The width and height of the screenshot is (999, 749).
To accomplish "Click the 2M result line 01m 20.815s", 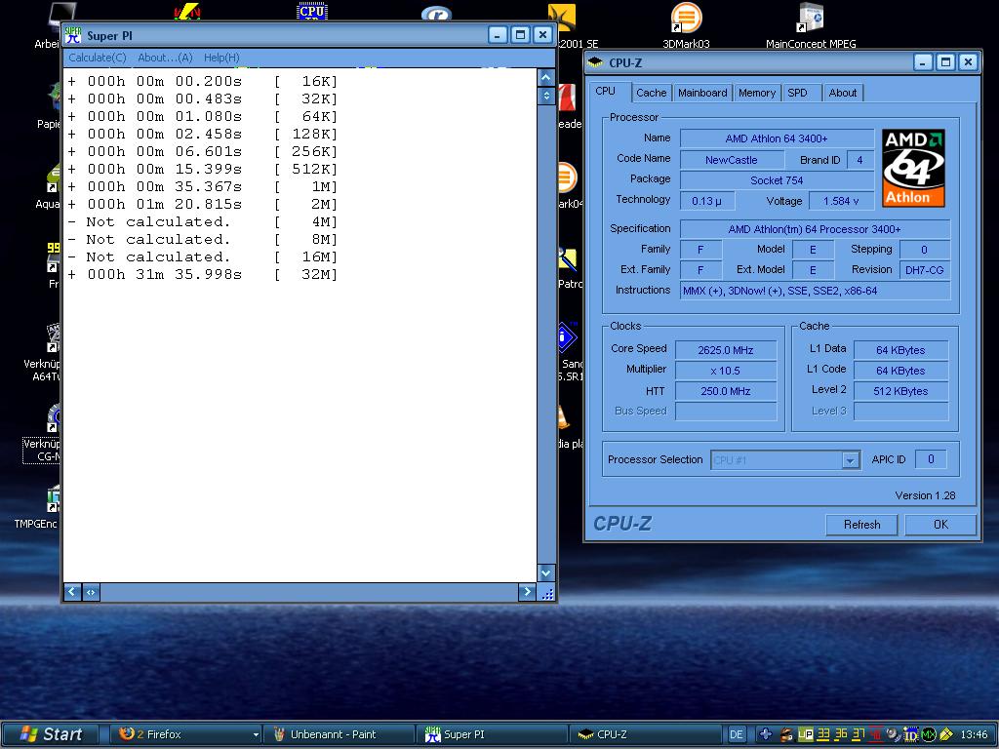I will (x=203, y=205).
